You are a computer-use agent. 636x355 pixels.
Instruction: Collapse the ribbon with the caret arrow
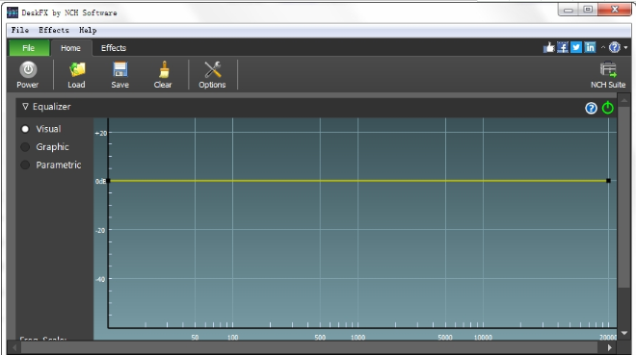click(x=603, y=48)
